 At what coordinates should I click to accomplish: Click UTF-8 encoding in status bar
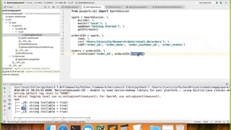coord(218,122)
